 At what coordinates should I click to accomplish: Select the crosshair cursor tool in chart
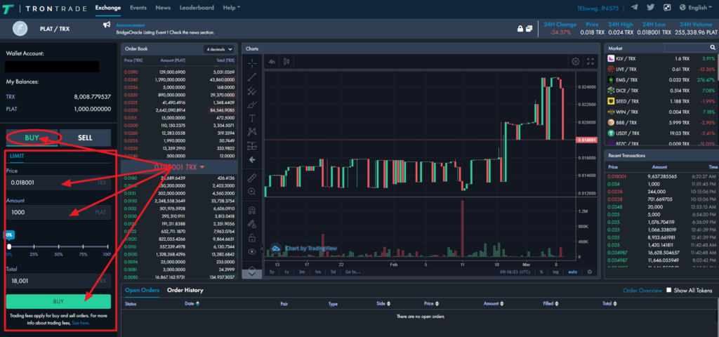click(252, 62)
